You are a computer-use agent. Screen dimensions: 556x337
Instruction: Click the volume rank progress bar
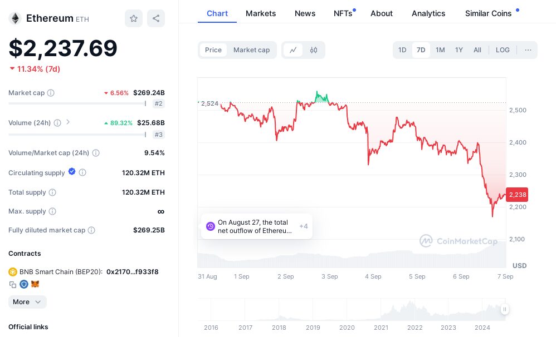click(x=77, y=135)
